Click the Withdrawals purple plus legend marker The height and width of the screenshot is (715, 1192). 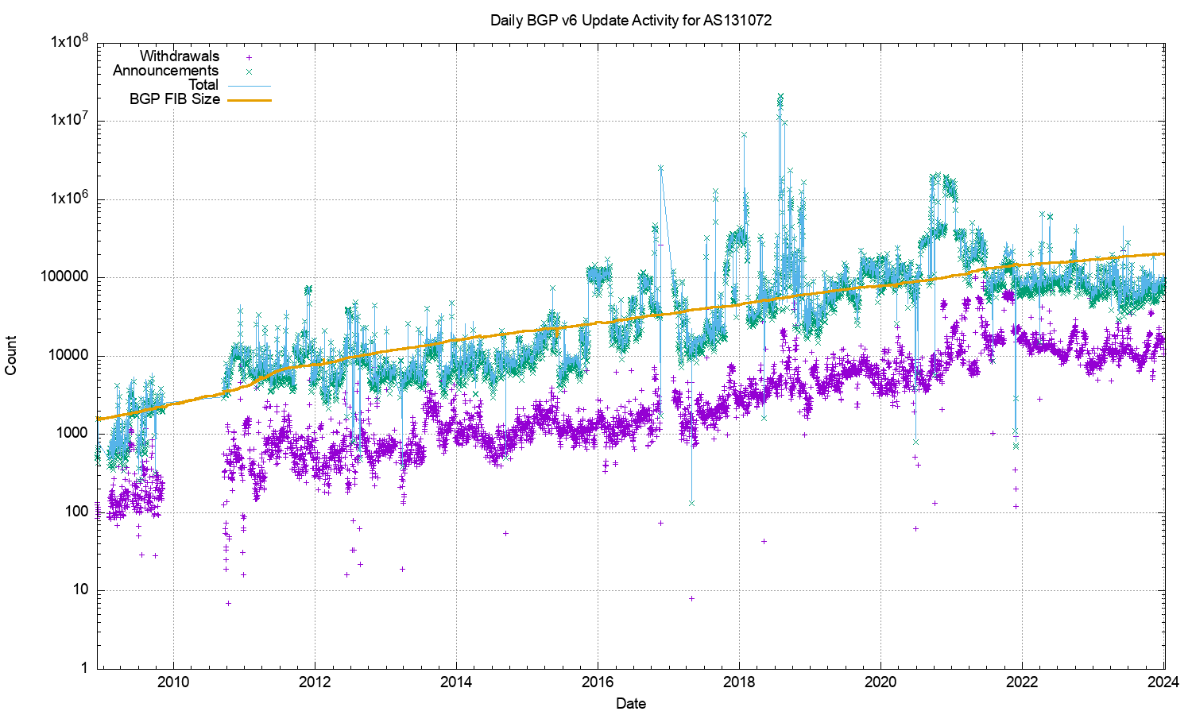coord(249,57)
